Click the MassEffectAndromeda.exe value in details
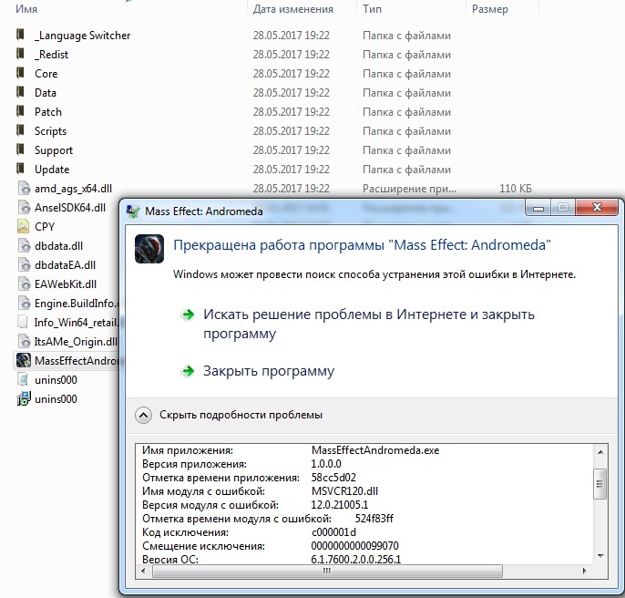The width and height of the screenshot is (625, 598). coord(375,450)
